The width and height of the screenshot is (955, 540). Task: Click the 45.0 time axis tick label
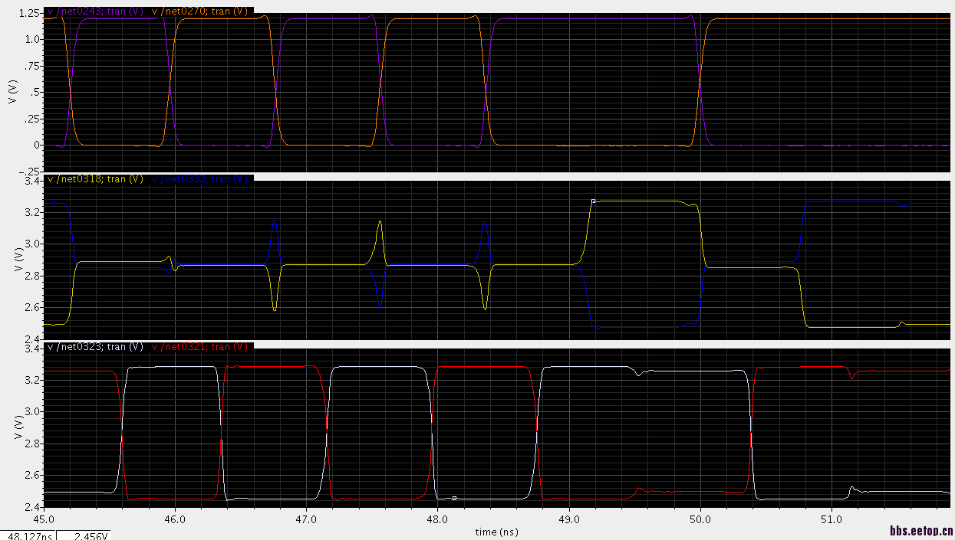(x=44, y=519)
